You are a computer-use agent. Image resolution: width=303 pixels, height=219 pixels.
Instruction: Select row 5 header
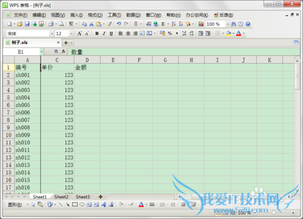point(8,98)
